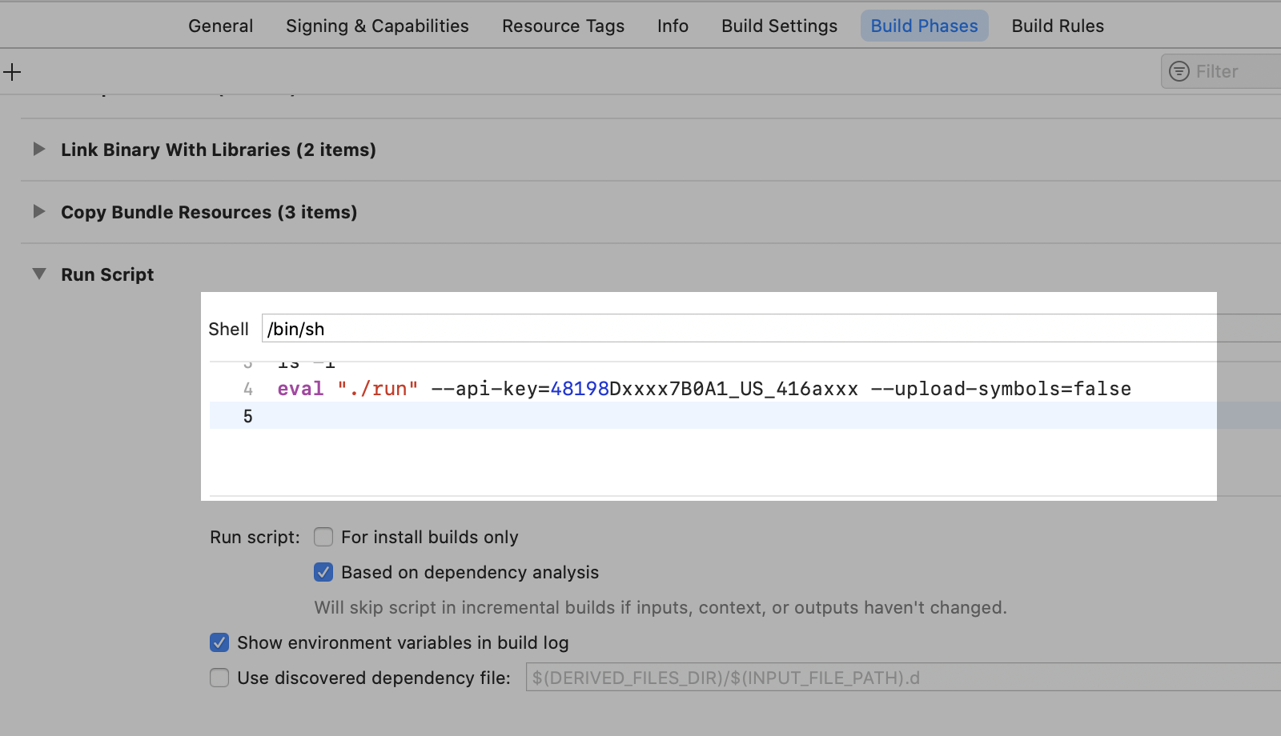Image resolution: width=1281 pixels, height=736 pixels.
Task: Uncheck Based on dependency analysis
Action: click(x=323, y=572)
